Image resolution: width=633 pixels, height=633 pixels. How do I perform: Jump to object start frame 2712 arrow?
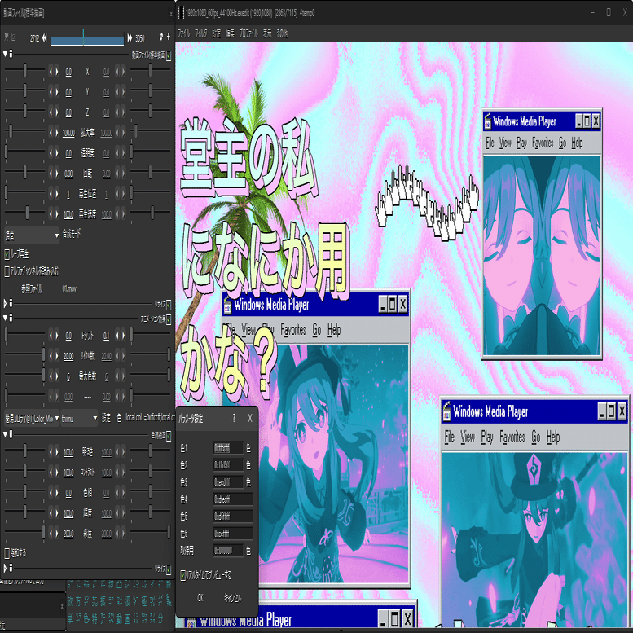44,38
